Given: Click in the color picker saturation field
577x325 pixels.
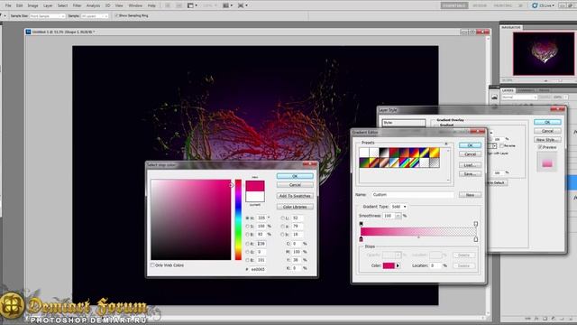Looking at the screenshot, I should click(x=190, y=219).
